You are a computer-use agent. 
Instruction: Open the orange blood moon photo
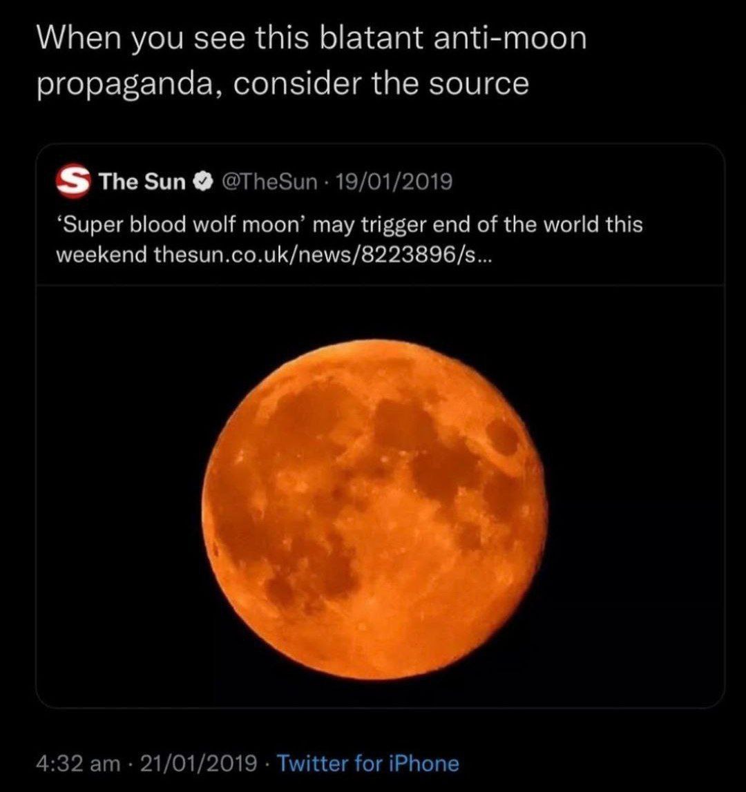coord(378,508)
